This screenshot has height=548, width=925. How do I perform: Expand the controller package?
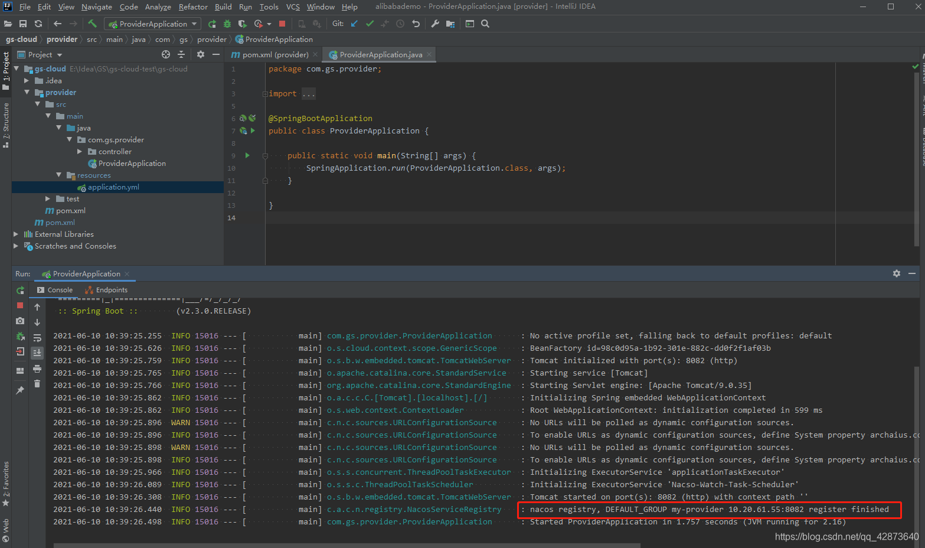point(80,152)
